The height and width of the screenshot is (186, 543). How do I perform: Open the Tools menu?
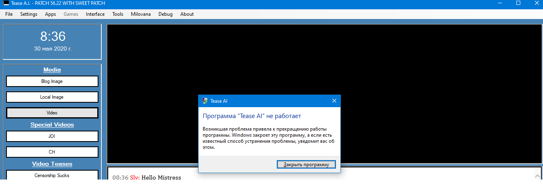point(118,14)
